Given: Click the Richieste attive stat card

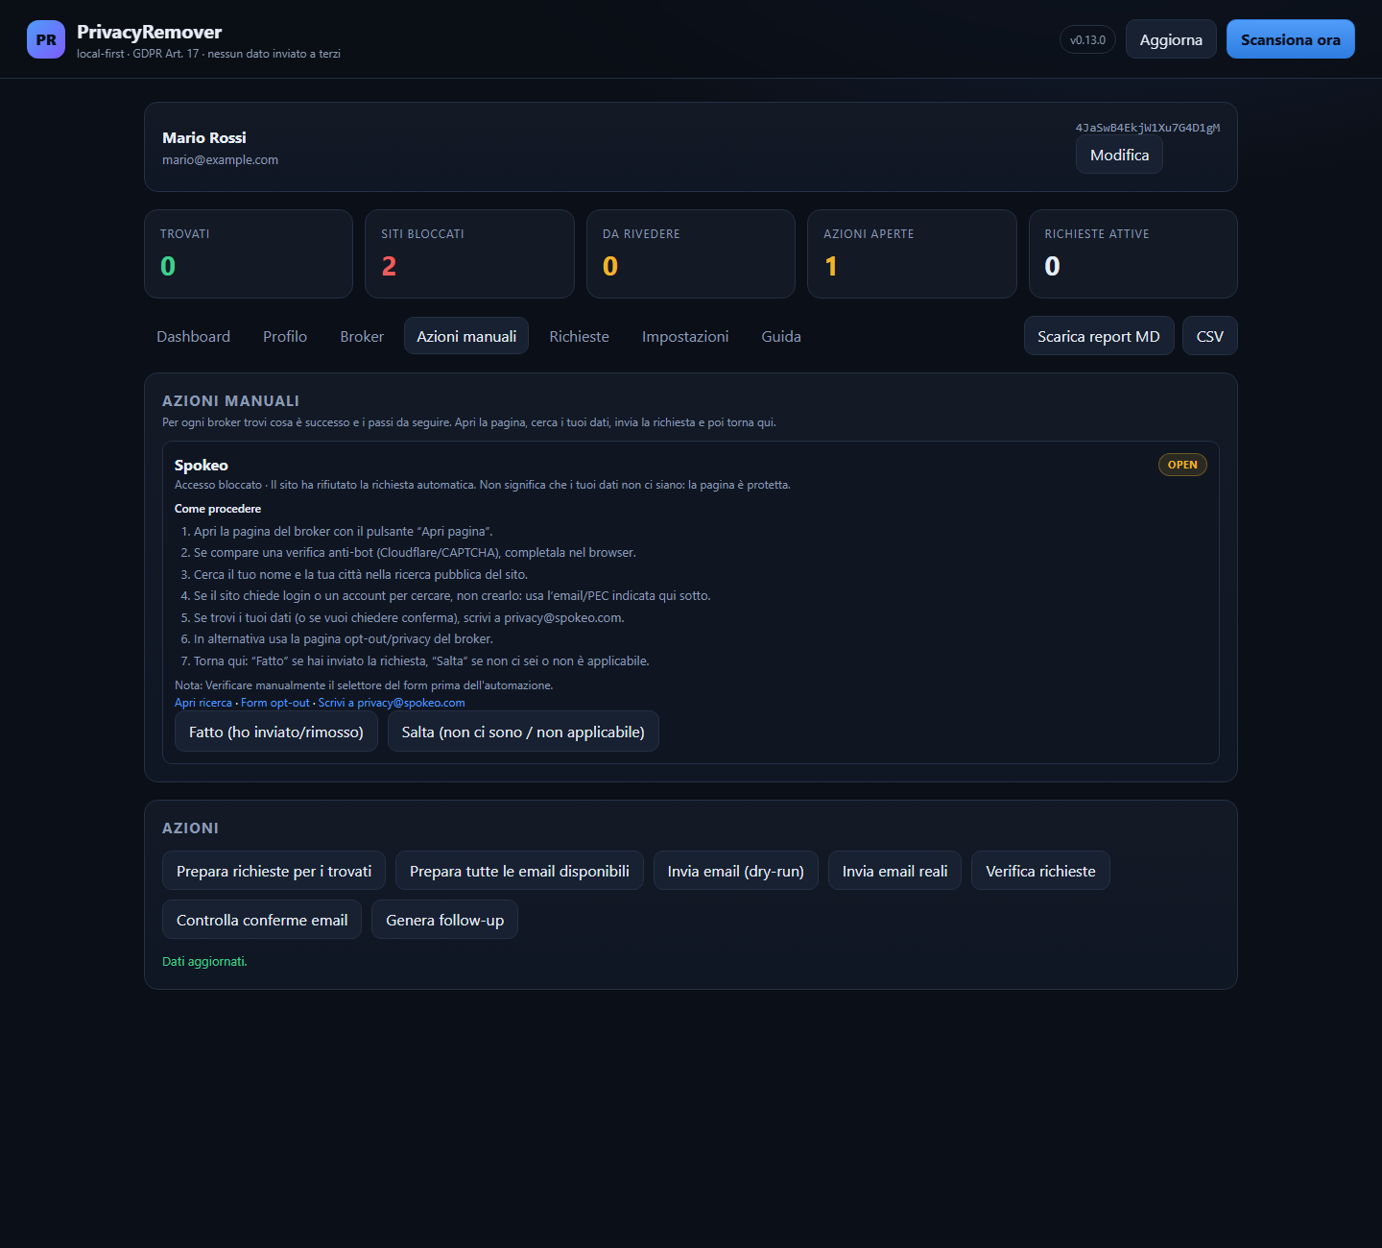Looking at the screenshot, I should tap(1133, 253).
